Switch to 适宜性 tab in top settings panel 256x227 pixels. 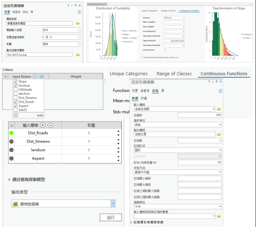click(x=16, y=12)
